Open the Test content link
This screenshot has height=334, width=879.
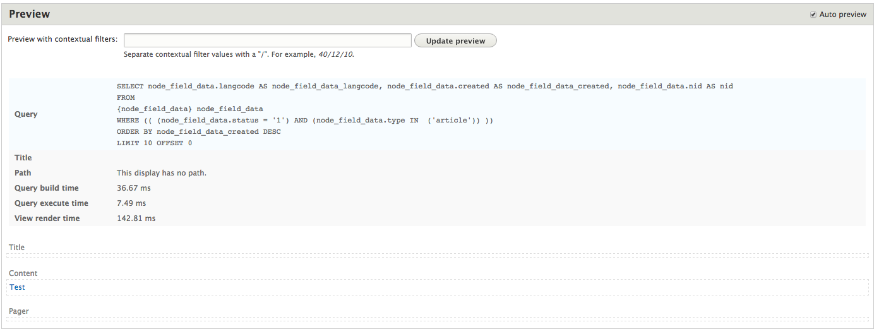click(x=18, y=287)
